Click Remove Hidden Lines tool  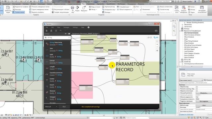click(39, 10)
